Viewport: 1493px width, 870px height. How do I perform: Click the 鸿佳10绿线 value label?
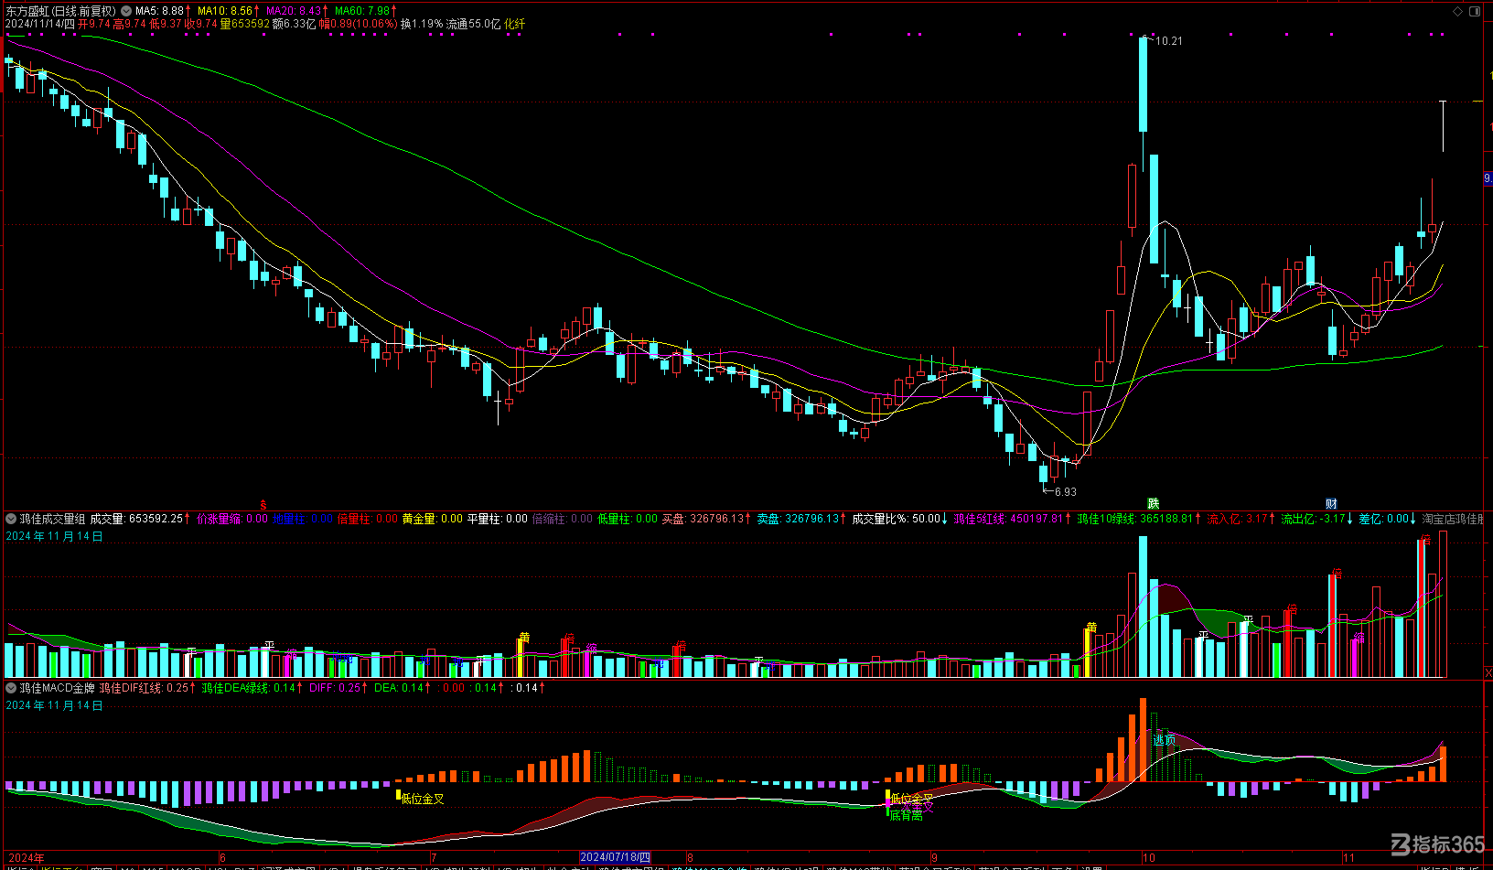coord(1134,519)
